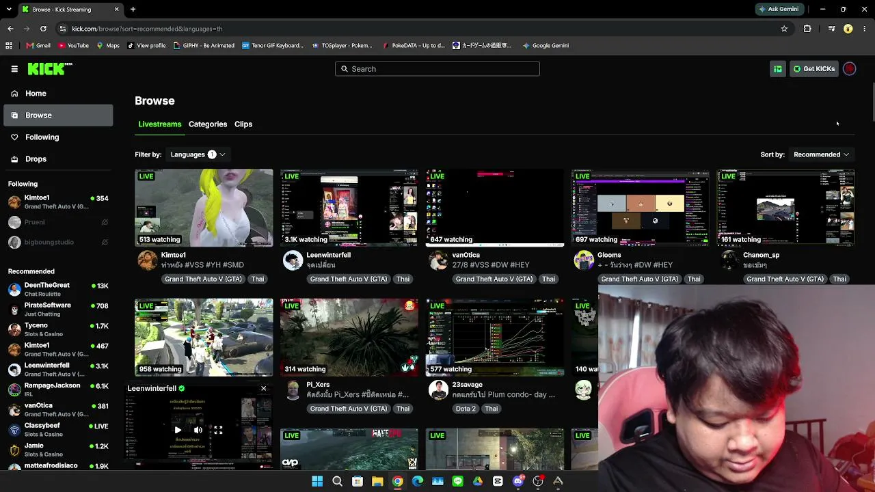Open the user profile avatar on Kick header
The width and height of the screenshot is (875, 492).
click(850, 69)
